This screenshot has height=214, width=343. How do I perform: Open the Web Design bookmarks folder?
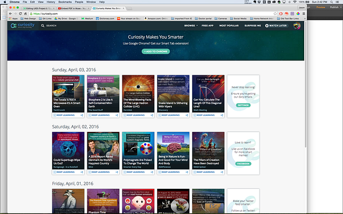[x=29, y=19]
